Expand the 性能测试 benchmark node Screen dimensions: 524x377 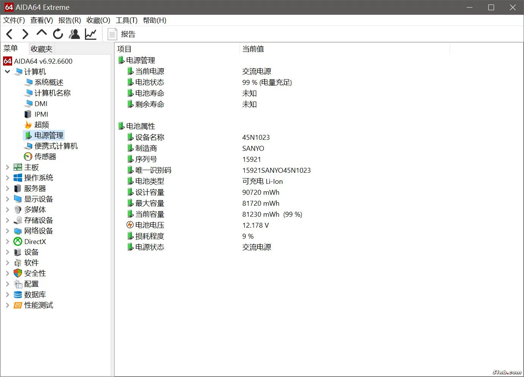tap(7, 305)
